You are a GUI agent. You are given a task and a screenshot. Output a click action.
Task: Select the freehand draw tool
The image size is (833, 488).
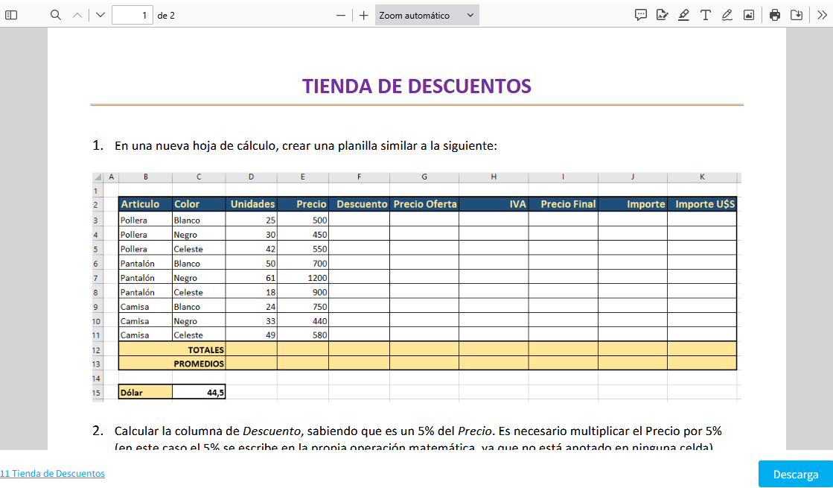[727, 15]
